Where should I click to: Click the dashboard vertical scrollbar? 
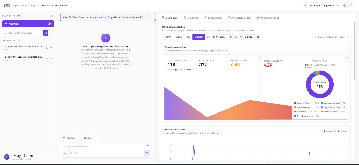click(355, 51)
